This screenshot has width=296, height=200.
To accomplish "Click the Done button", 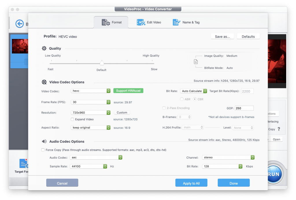I will pyautogui.click(x=234, y=183).
